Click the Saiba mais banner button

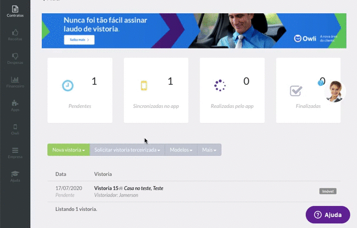[x=79, y=40]
